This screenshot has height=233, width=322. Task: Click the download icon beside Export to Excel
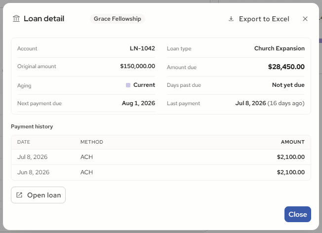[231, 19]
